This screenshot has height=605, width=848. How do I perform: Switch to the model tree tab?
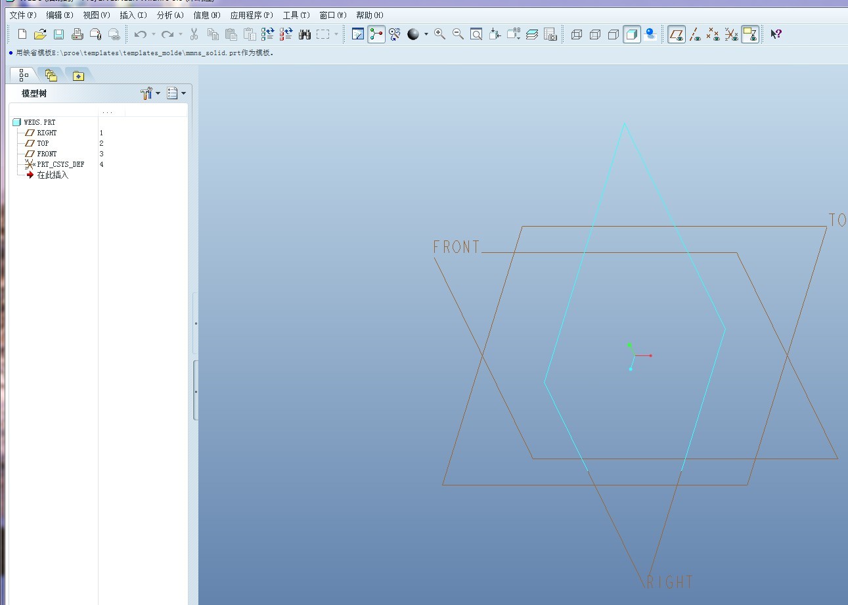coord(24,75)
